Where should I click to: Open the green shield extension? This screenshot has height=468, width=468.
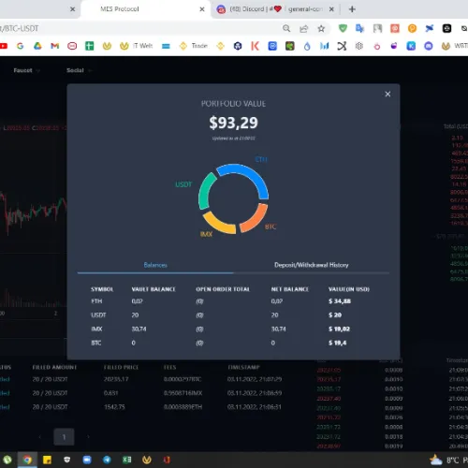pos(343,28)
